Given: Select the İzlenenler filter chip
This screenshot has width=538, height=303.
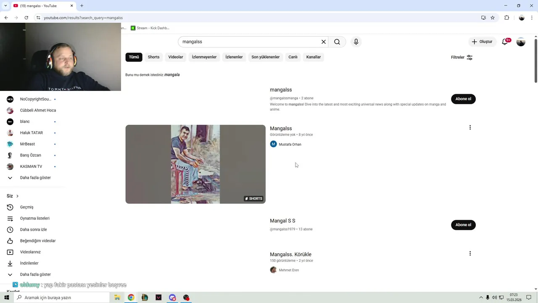Looking at the screenshot, I should point(234,57).
